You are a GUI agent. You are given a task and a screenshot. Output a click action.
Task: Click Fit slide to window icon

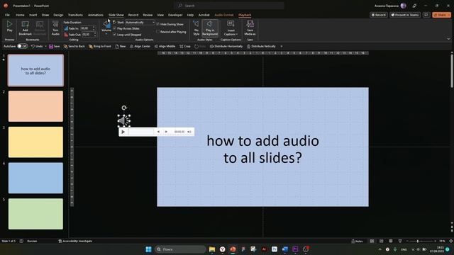coord(451,241)
